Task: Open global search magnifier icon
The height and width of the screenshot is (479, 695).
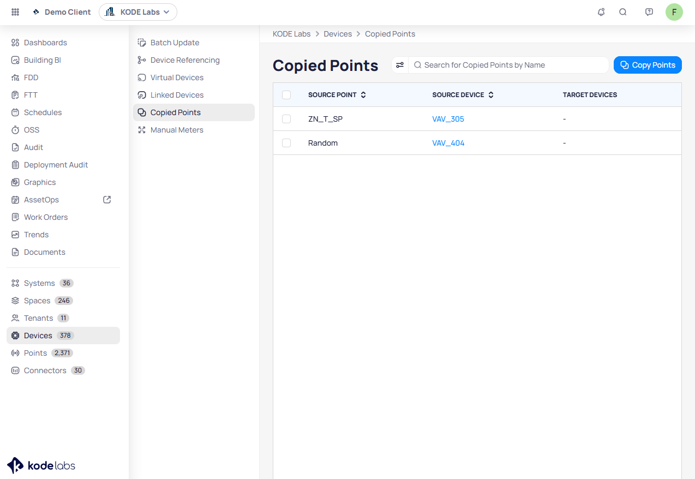Action: click(622, 12)
